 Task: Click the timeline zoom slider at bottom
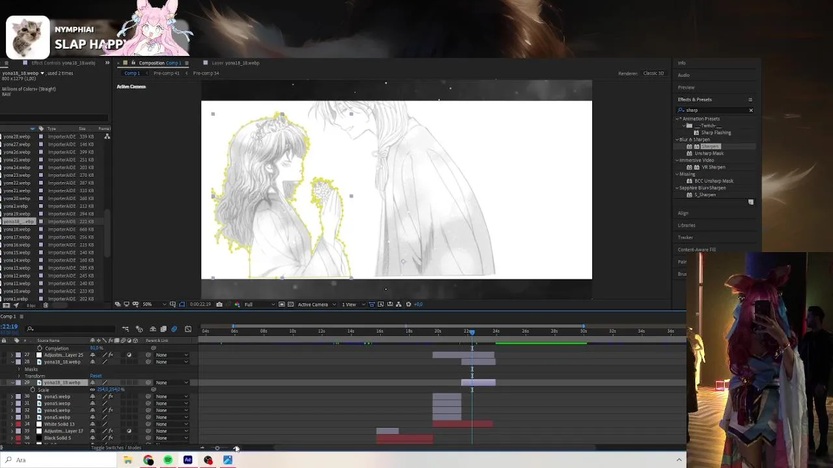coord(217,448)
